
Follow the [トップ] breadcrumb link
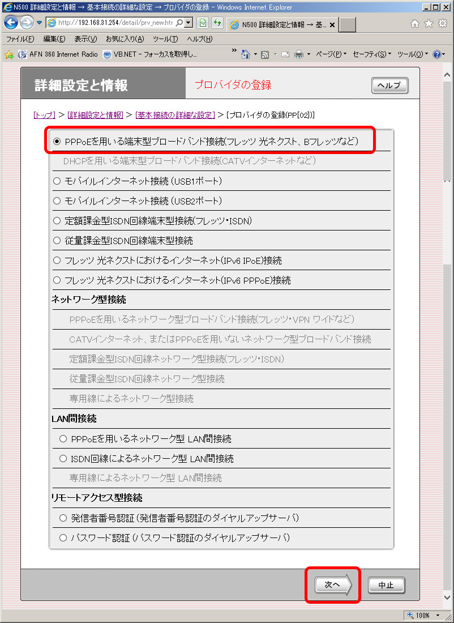coord(45,115)
